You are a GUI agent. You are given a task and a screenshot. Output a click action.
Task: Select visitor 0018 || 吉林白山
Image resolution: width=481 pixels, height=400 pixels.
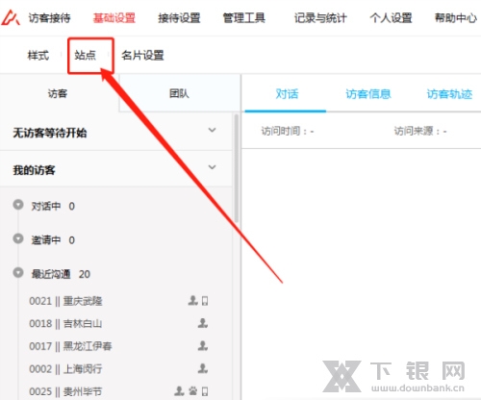tap(65, 324)
